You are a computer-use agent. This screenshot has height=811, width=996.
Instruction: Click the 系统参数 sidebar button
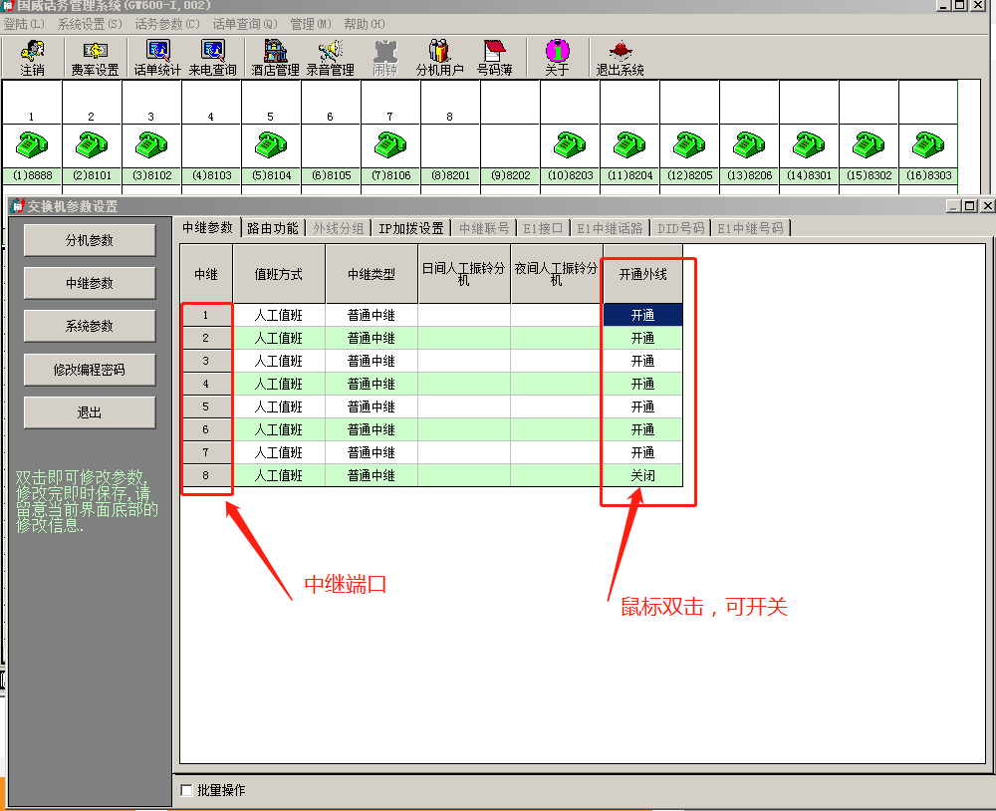[90, 326]
